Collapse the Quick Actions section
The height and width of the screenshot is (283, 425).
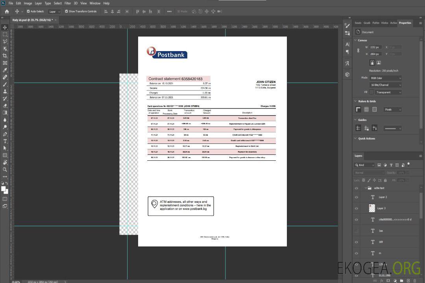point(355,138)
